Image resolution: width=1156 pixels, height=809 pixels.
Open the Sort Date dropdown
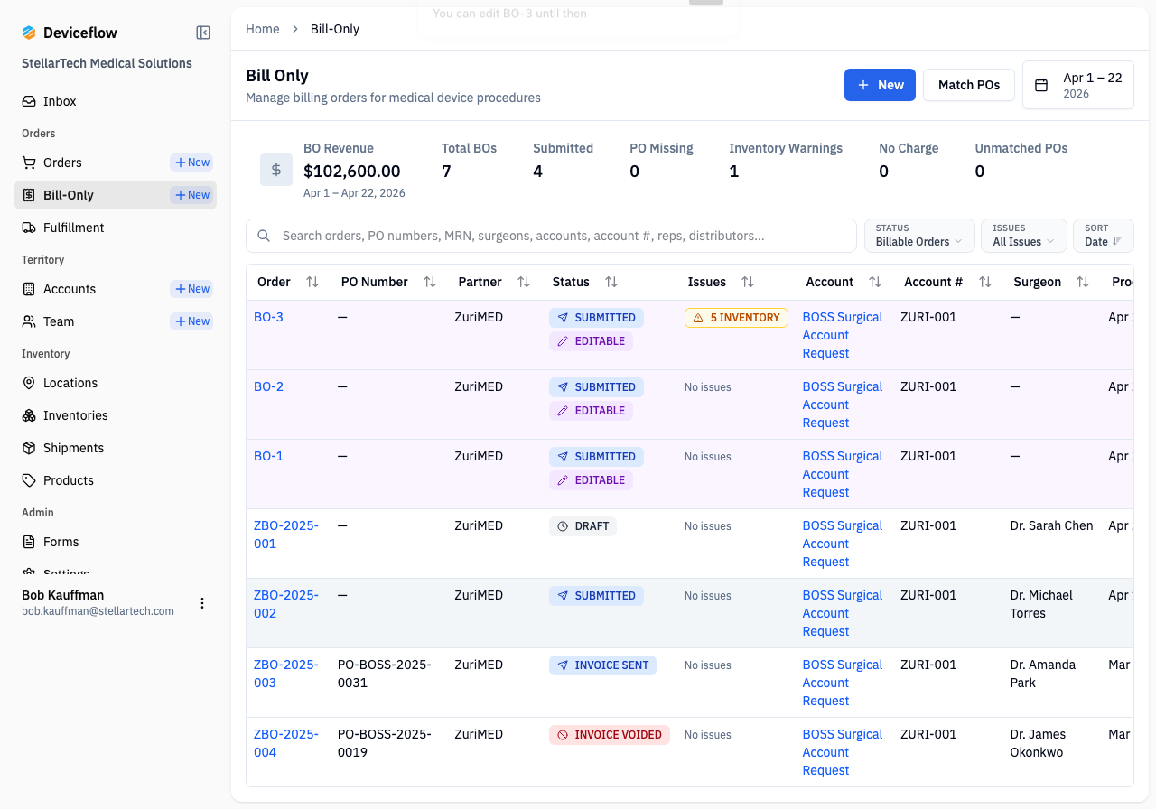(x=1104, y=236)
